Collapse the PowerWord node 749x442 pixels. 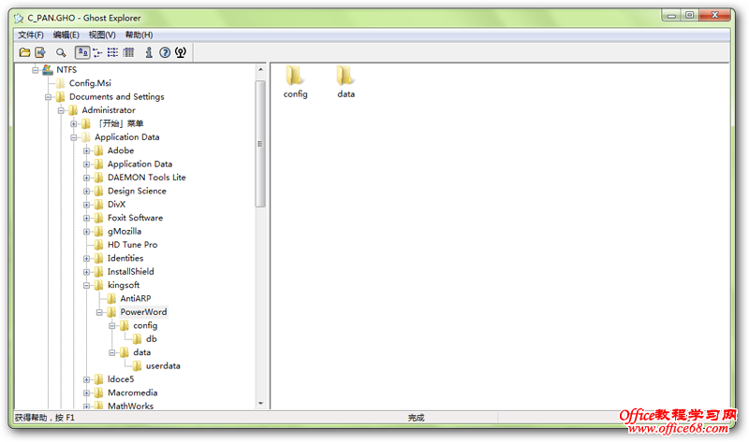[x=99, y=313]
